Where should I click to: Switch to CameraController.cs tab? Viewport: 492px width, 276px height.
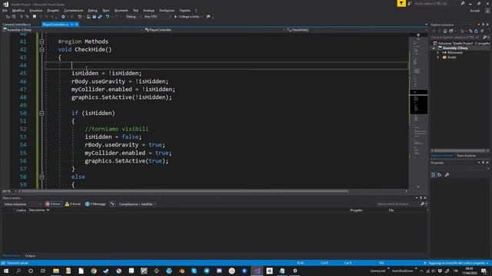(x=17, y=25)
